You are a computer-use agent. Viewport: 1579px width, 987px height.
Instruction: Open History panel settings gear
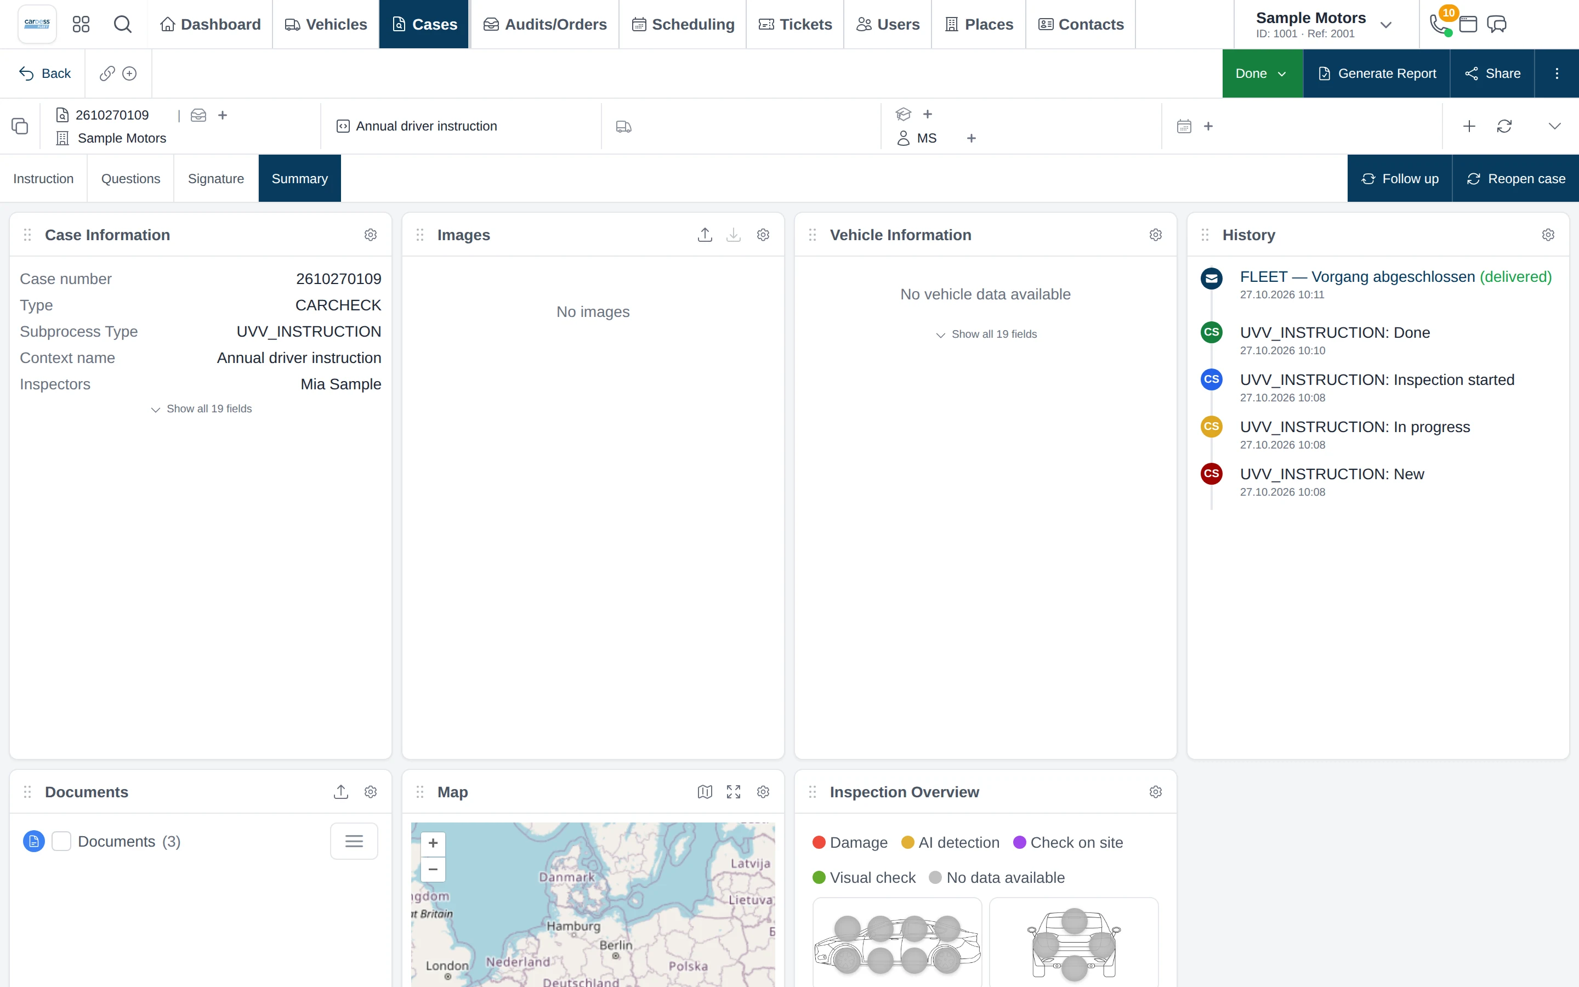tap(1548, 234)
